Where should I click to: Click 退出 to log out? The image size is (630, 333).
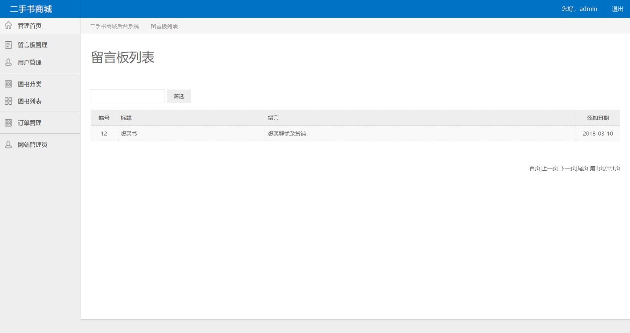click(x=617, y=9)
